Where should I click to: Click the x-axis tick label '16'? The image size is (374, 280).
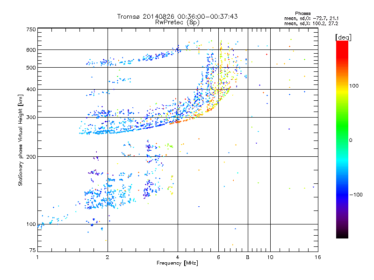[x=318, y=257]
